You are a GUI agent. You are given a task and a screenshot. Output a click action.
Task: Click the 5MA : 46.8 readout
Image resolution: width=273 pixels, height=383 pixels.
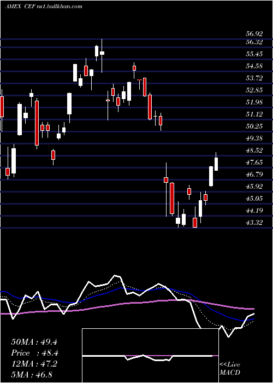point(32,375)
